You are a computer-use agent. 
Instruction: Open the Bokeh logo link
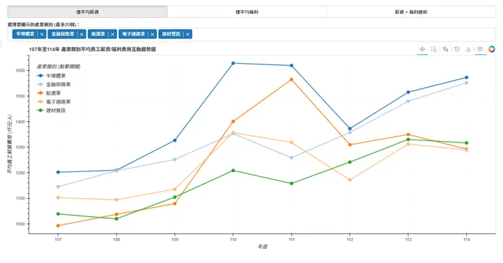[x=491, y=49]
